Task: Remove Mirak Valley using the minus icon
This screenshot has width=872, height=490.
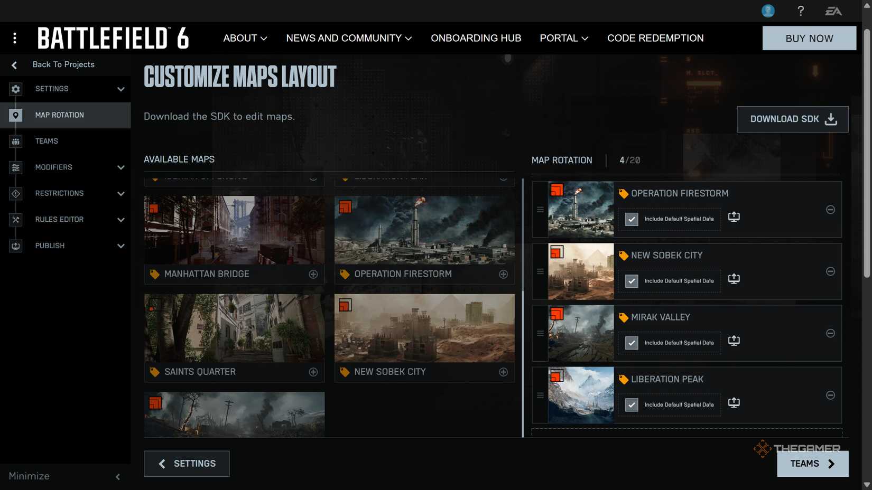Action: tap(830, 333)
